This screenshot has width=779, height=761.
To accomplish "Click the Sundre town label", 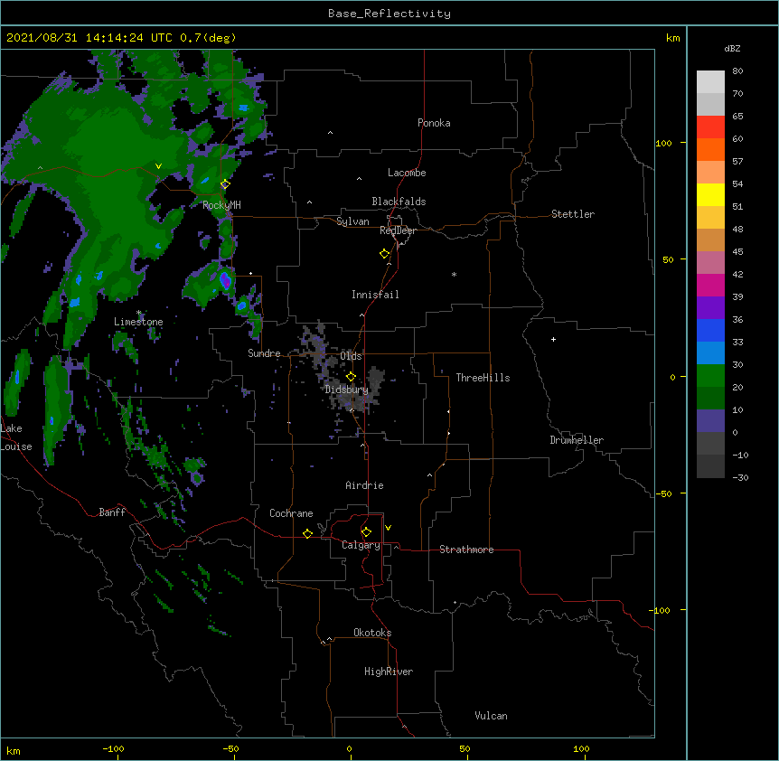I will [x=264, y=353].
